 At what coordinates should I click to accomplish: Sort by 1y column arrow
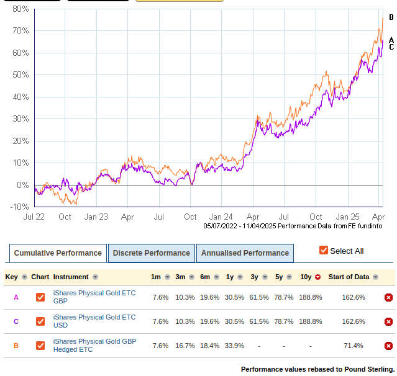(240, 277)
